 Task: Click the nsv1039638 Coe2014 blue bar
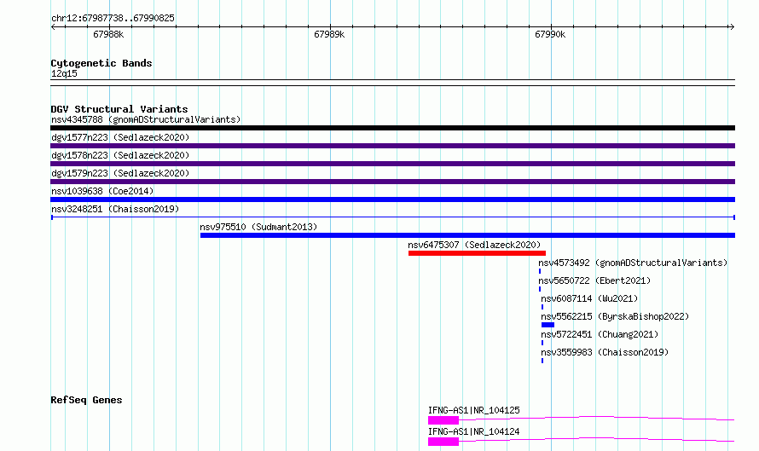pyautogui.click(x=392, y=199)
